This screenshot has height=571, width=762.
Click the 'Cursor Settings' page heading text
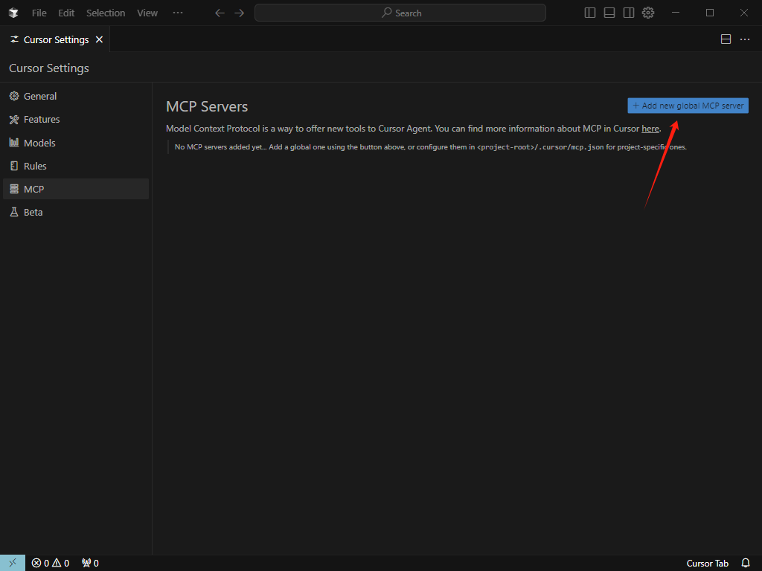(x=49, y=68)
